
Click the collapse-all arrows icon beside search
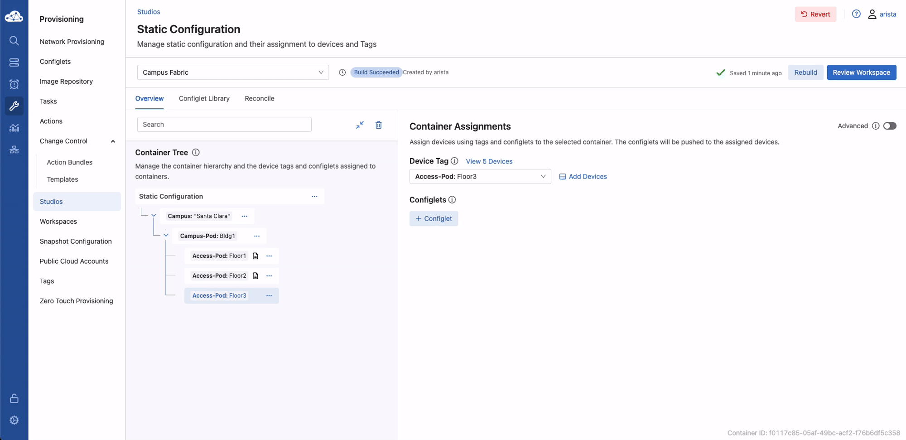pos(360,125)
